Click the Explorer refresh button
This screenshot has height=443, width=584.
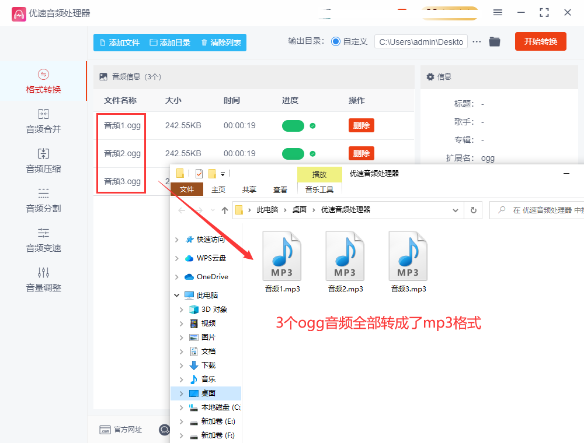click(x=474, y=210)
